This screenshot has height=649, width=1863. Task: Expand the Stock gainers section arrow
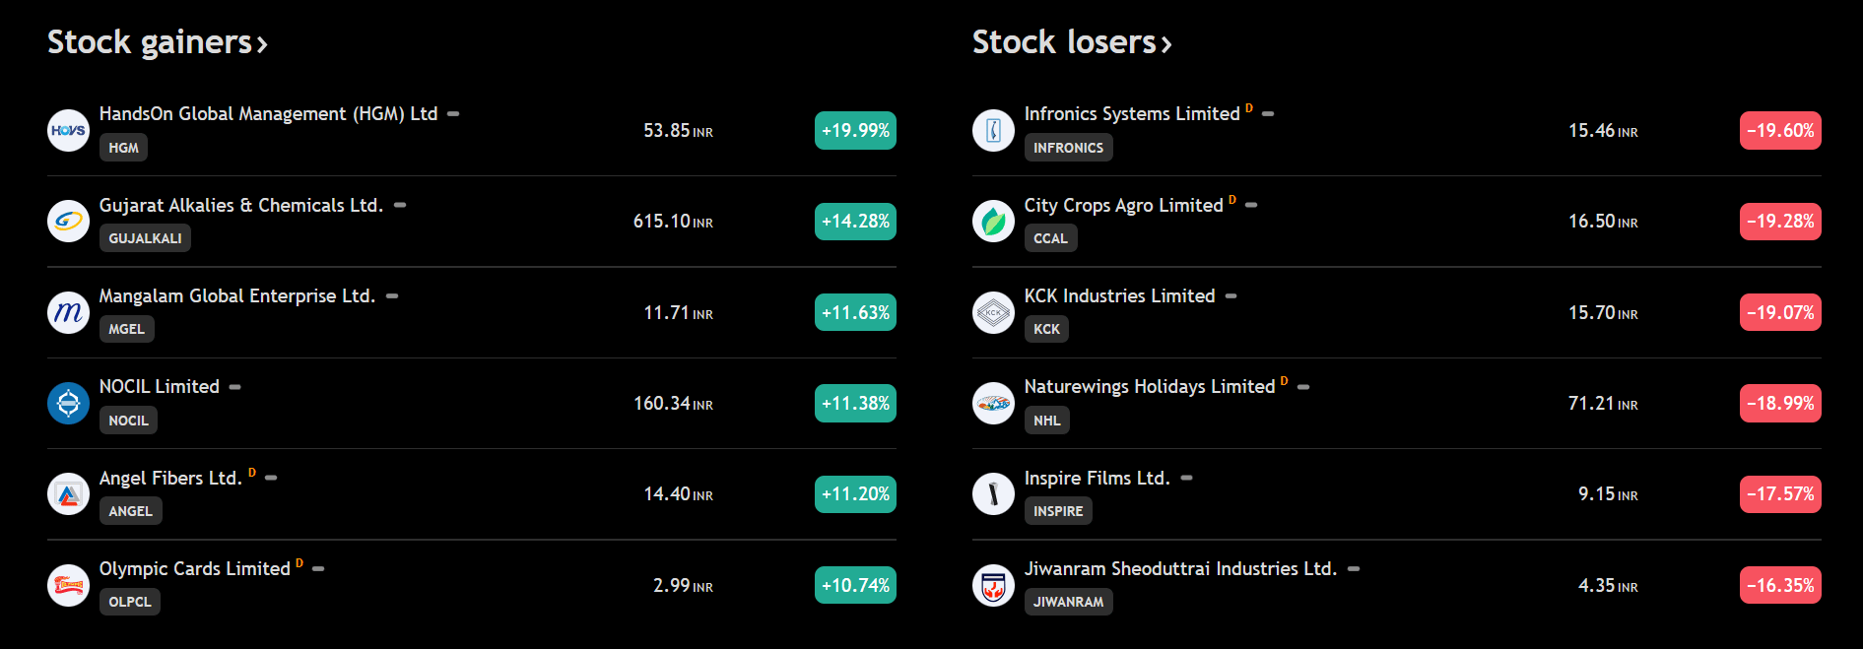(262, 44)
